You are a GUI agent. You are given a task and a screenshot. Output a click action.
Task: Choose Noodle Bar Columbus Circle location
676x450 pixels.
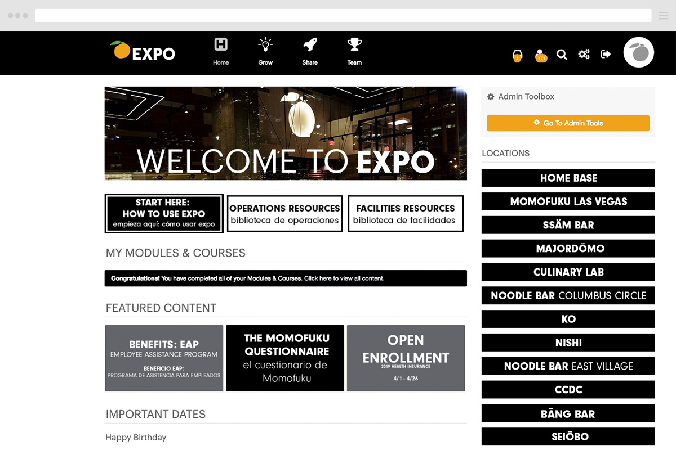[568, 295]
